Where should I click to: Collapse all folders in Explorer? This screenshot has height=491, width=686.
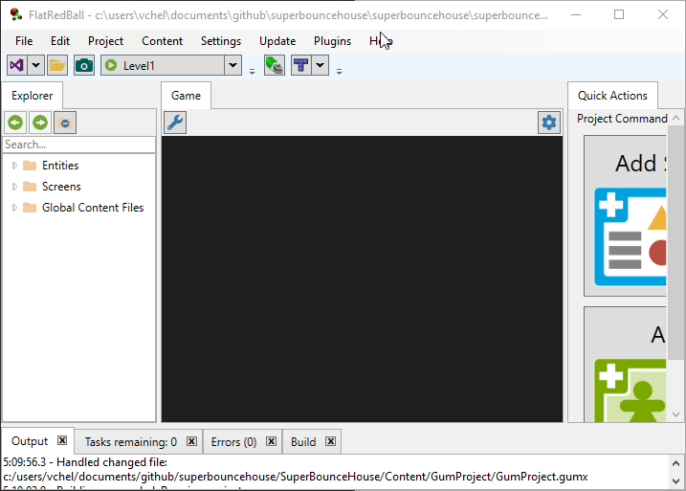tap(65, 123)
